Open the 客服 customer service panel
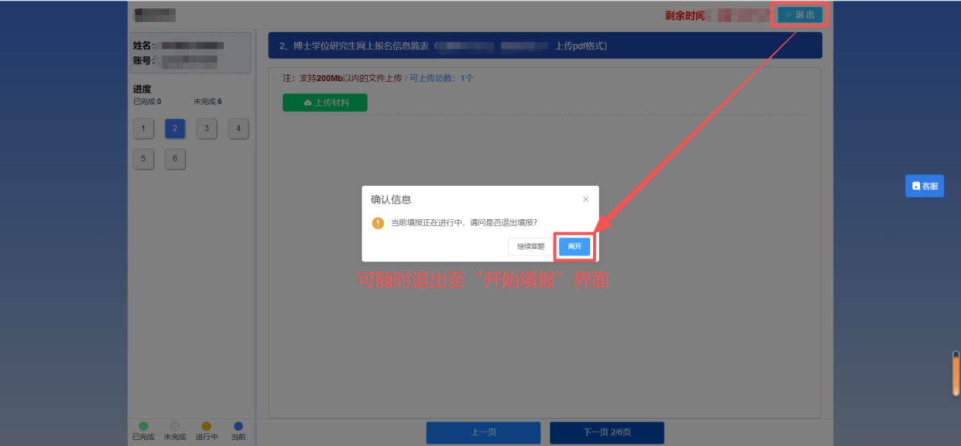The width and height of the screenshot is (961, 446). pyautogui.click(x=924, y=185)
